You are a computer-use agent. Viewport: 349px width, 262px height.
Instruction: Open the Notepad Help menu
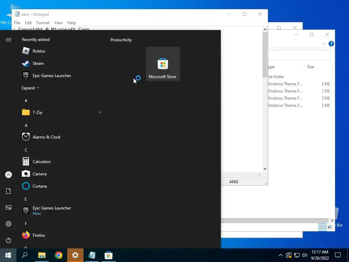coord(72,23)
